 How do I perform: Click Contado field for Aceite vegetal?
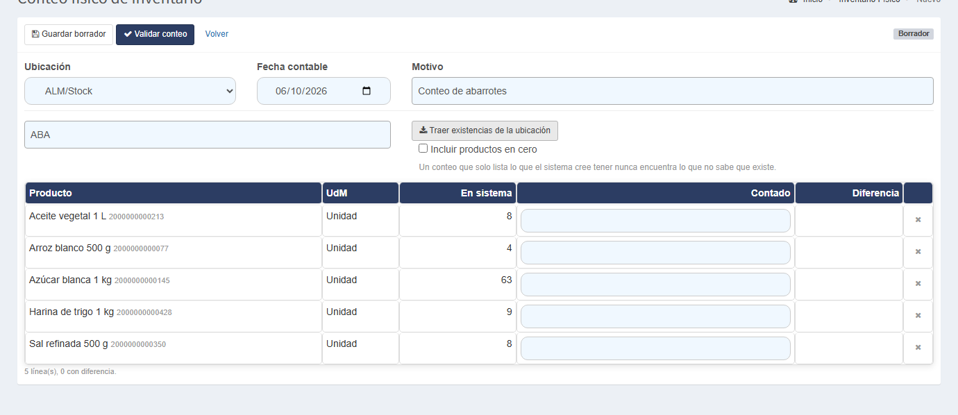(655, 221)
